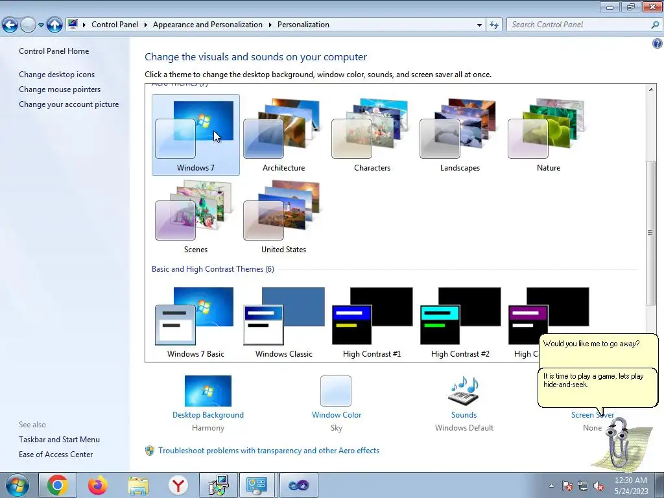Click the Forward navigation arrow
664x498 pixels.
point(28,25)
